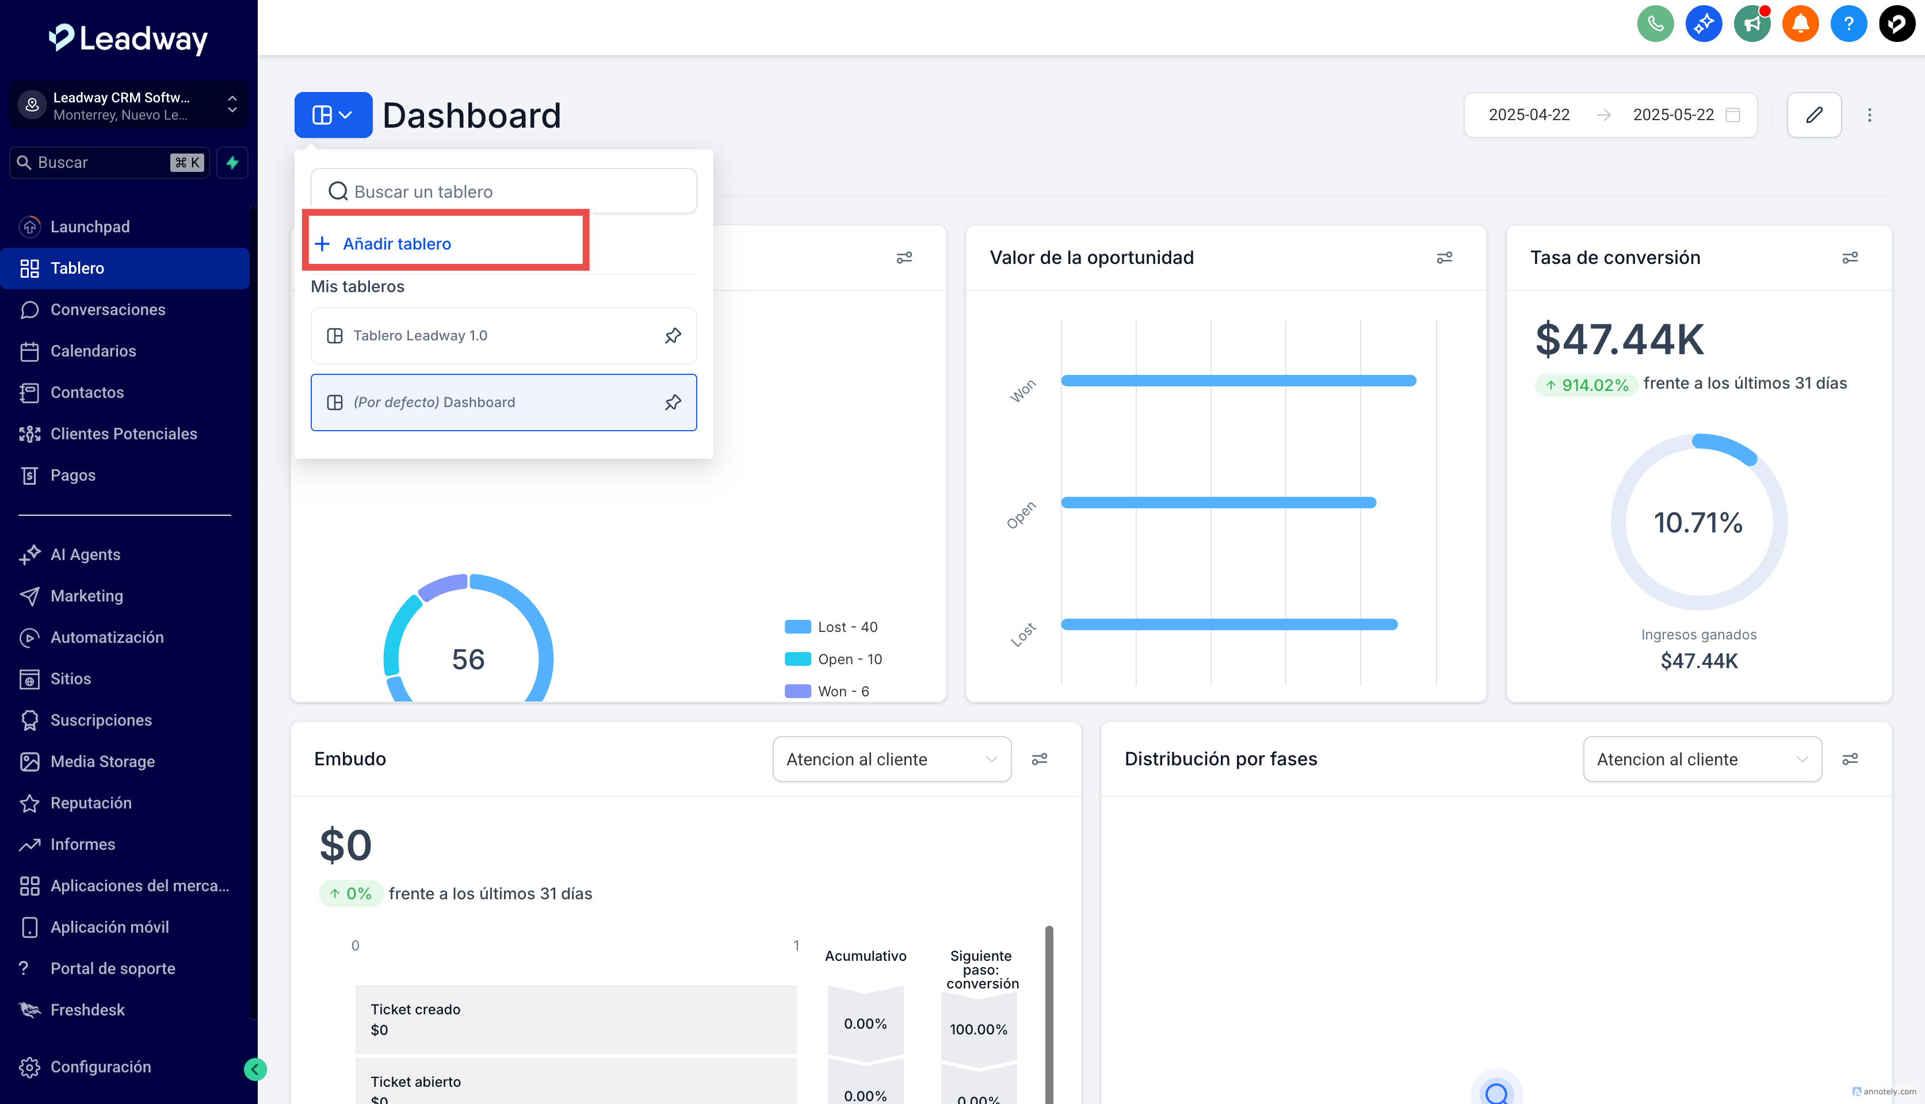Image resolution: width=1925 pixels, height=1104 pixels.
Task: Pin the Tablero Leadway 1.0 board
Action: (673, 335)
